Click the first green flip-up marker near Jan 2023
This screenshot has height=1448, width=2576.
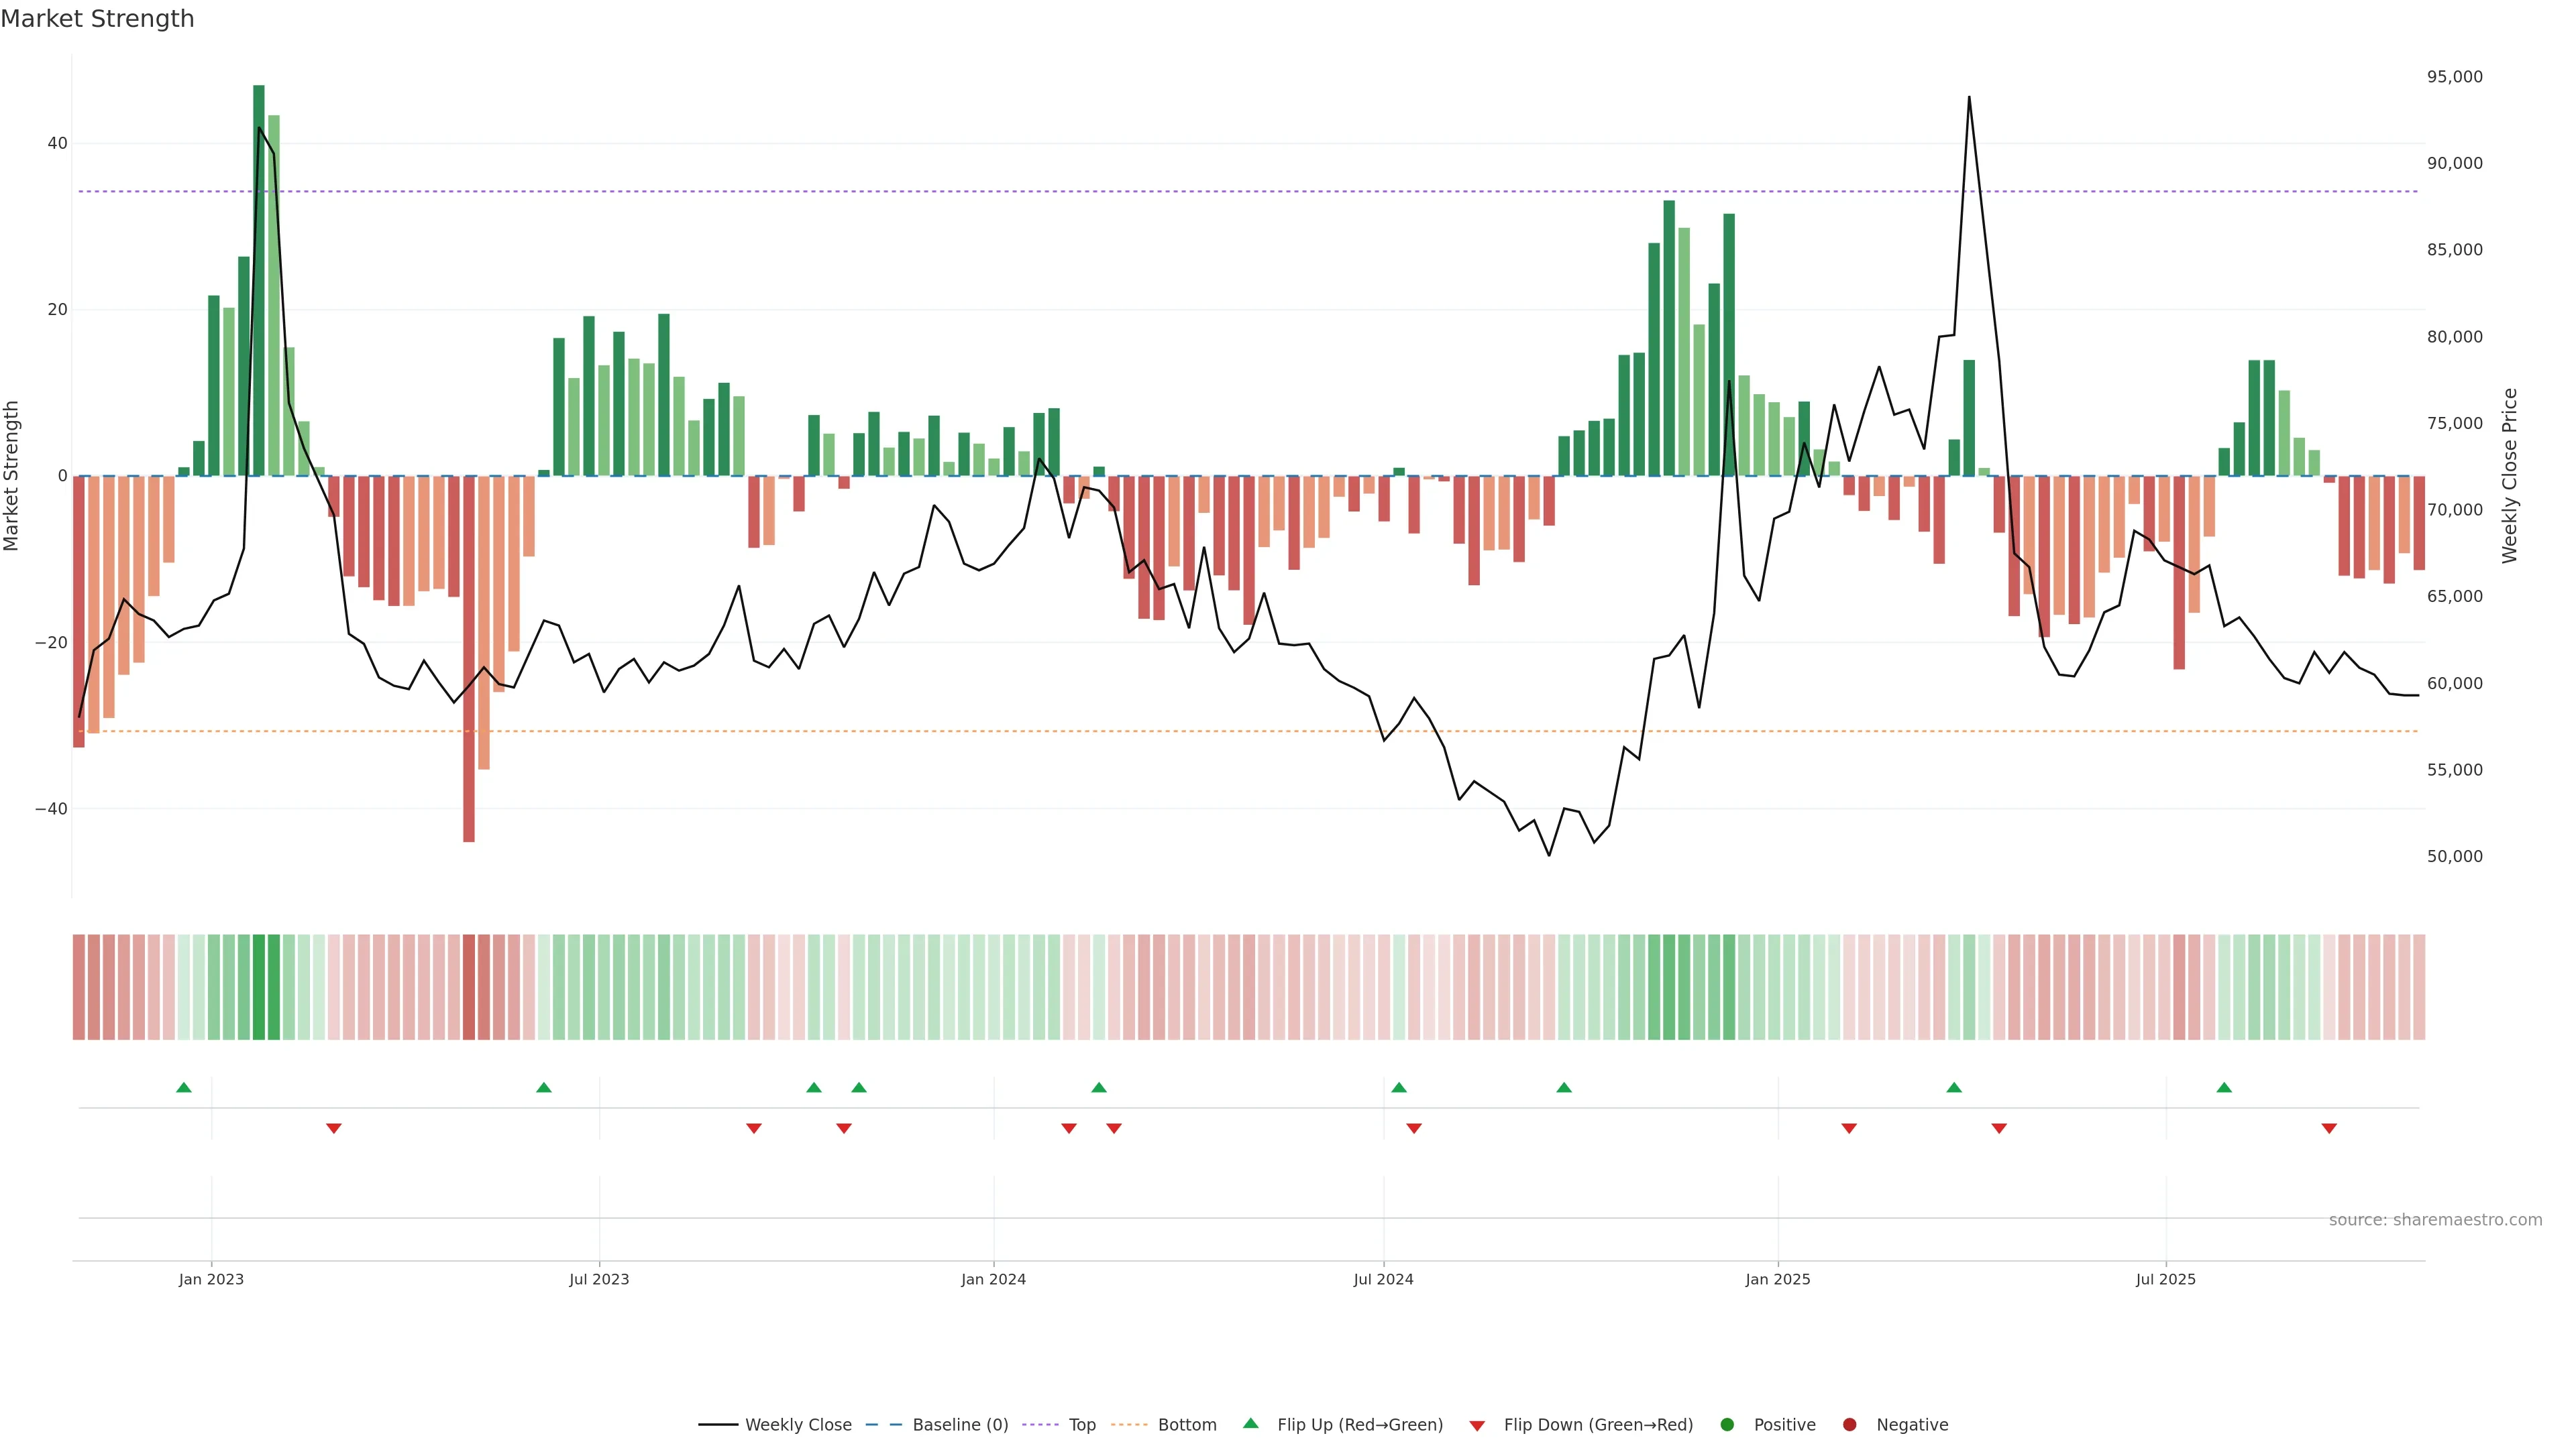(184, 1087)
